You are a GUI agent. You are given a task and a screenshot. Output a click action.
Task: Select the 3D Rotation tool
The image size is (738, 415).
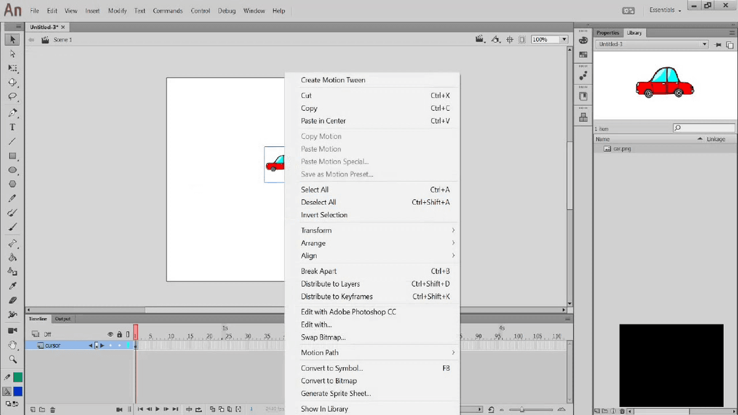point(12,82)
